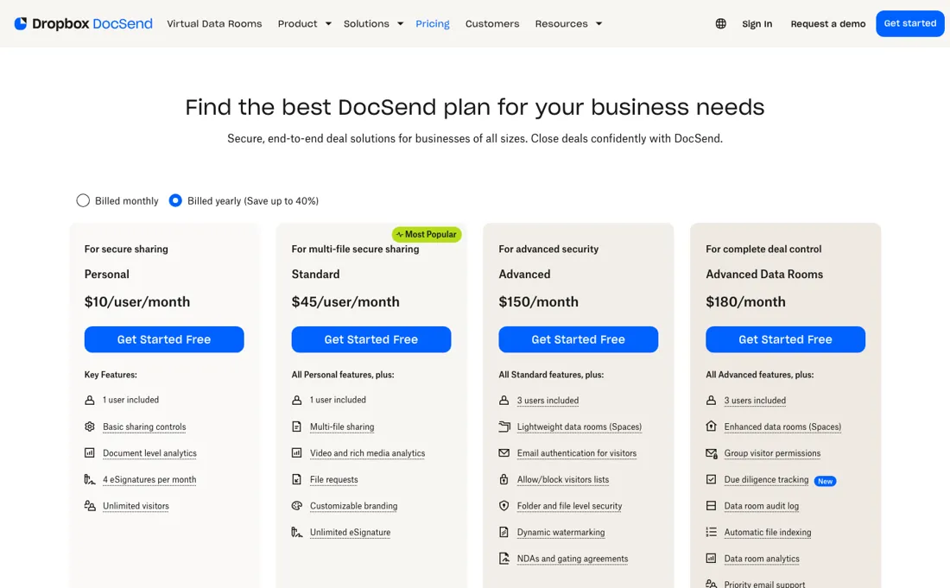Click Video and rich media analytics link
Viewport: 950px width, 588px height.
(x=368, y=453)
